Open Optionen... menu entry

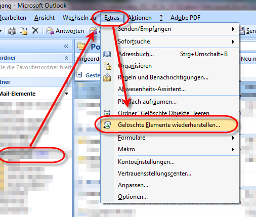tap(170, 197)
